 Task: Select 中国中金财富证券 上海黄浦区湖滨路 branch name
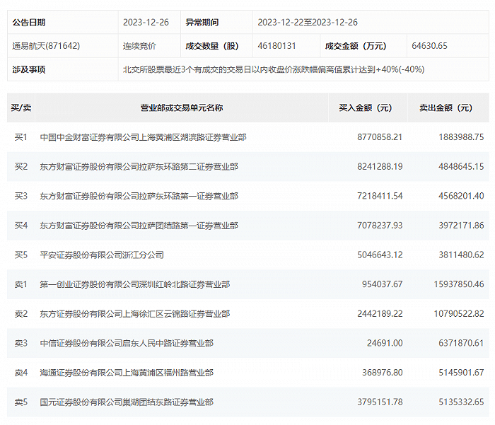[x=143, y=137]
